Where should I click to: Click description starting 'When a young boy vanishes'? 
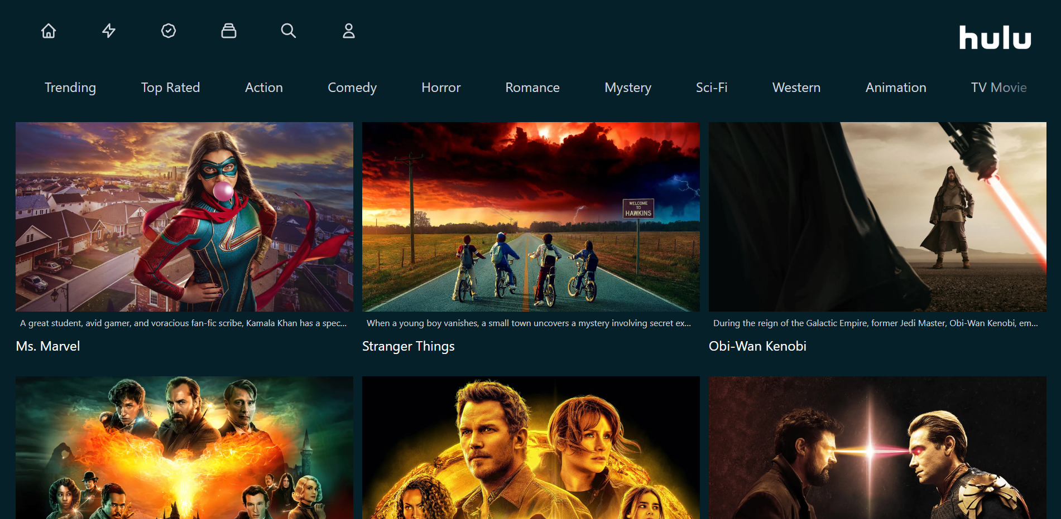529,323
